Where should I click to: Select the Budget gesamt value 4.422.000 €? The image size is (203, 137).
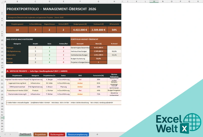pyautogui.click(x=80, y=30)
